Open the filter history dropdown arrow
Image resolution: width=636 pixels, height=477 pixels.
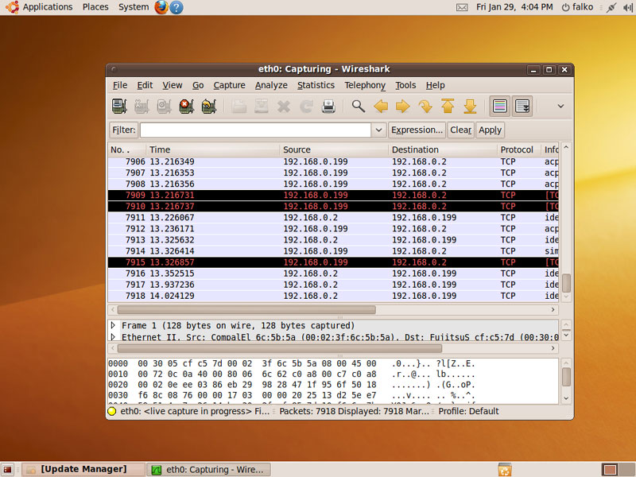coord(378,130)
